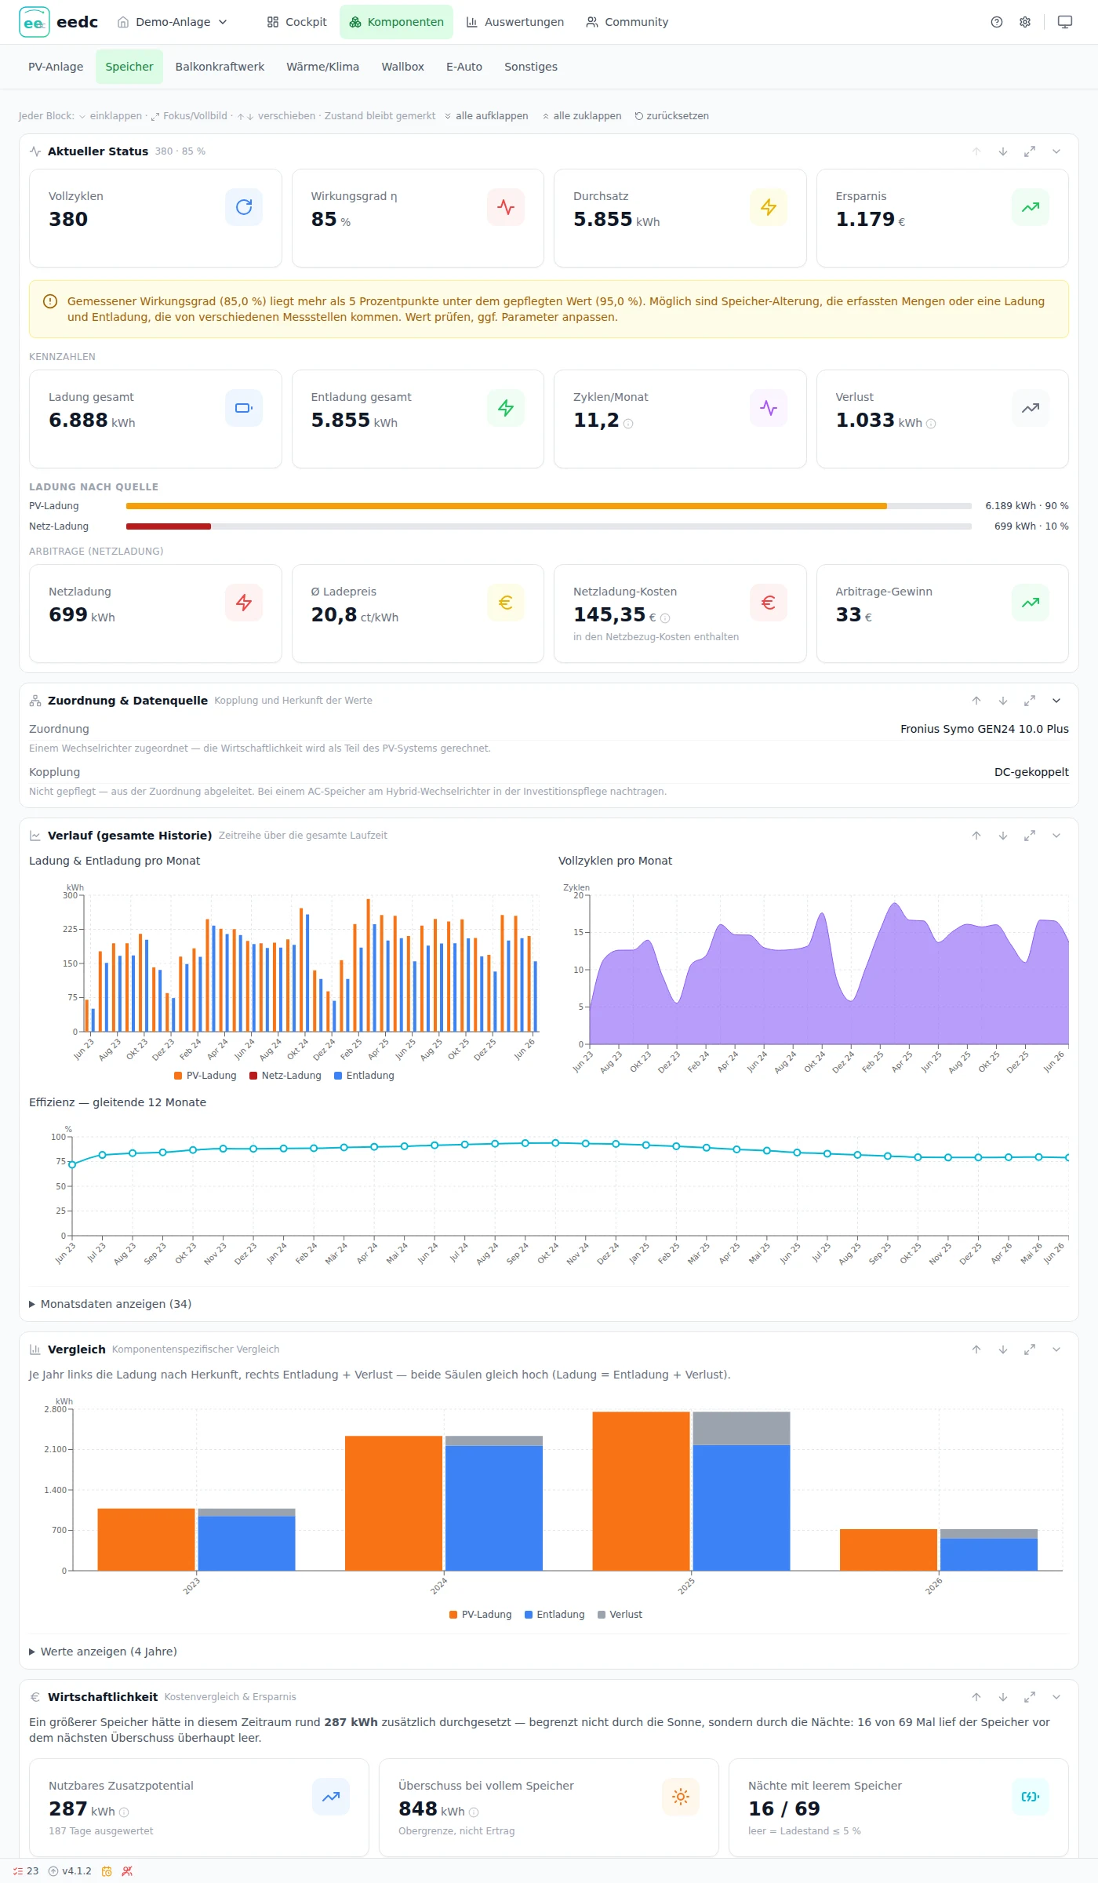Open the Auswertungen menu
Viewport: 1098px width, 1883px height.
click(x=515, y=22)
